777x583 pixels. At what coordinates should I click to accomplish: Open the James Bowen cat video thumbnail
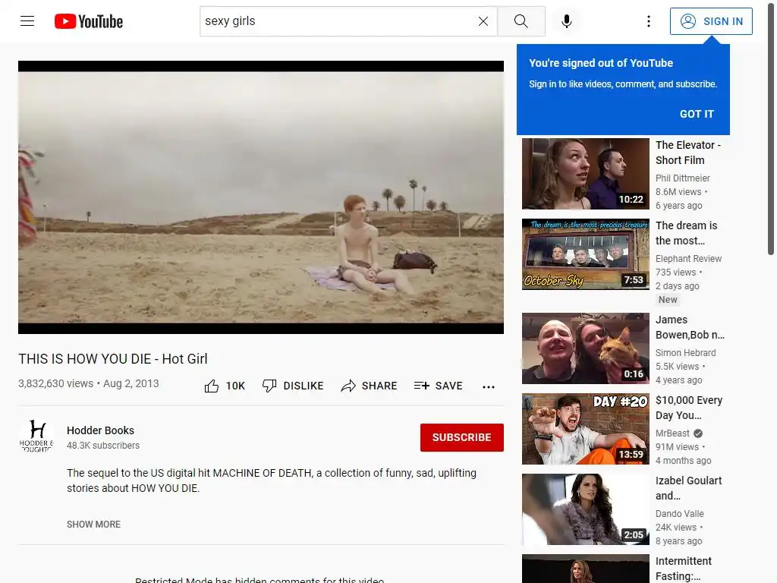tap(585, 348)
